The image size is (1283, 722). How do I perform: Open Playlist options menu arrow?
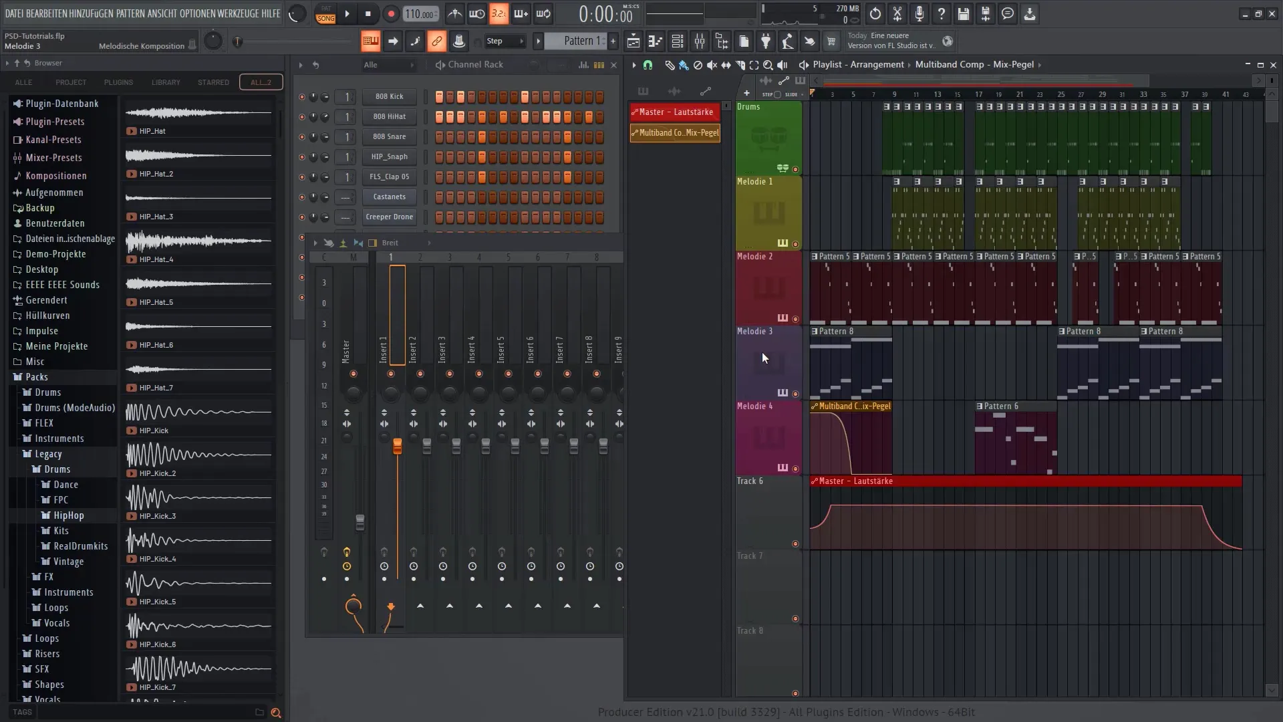(x=633, y=65)
